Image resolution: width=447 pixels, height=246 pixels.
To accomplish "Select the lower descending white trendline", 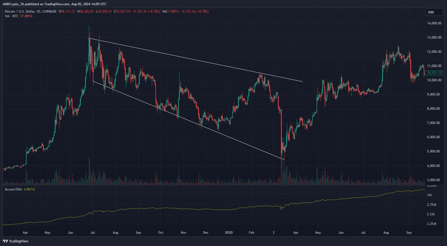I will [x=189, y=120].
